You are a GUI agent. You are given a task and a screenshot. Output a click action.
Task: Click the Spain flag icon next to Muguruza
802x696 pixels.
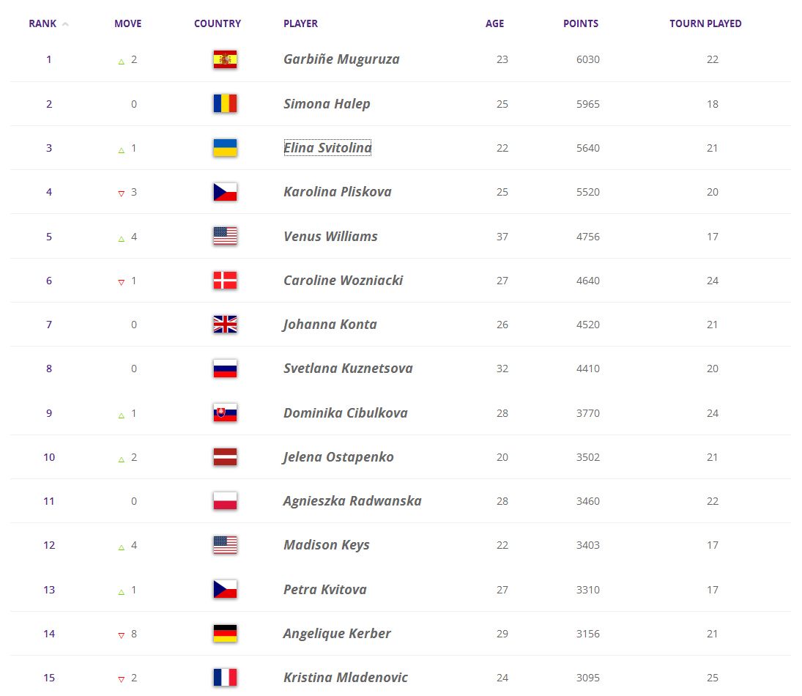[x=225, y=59]
